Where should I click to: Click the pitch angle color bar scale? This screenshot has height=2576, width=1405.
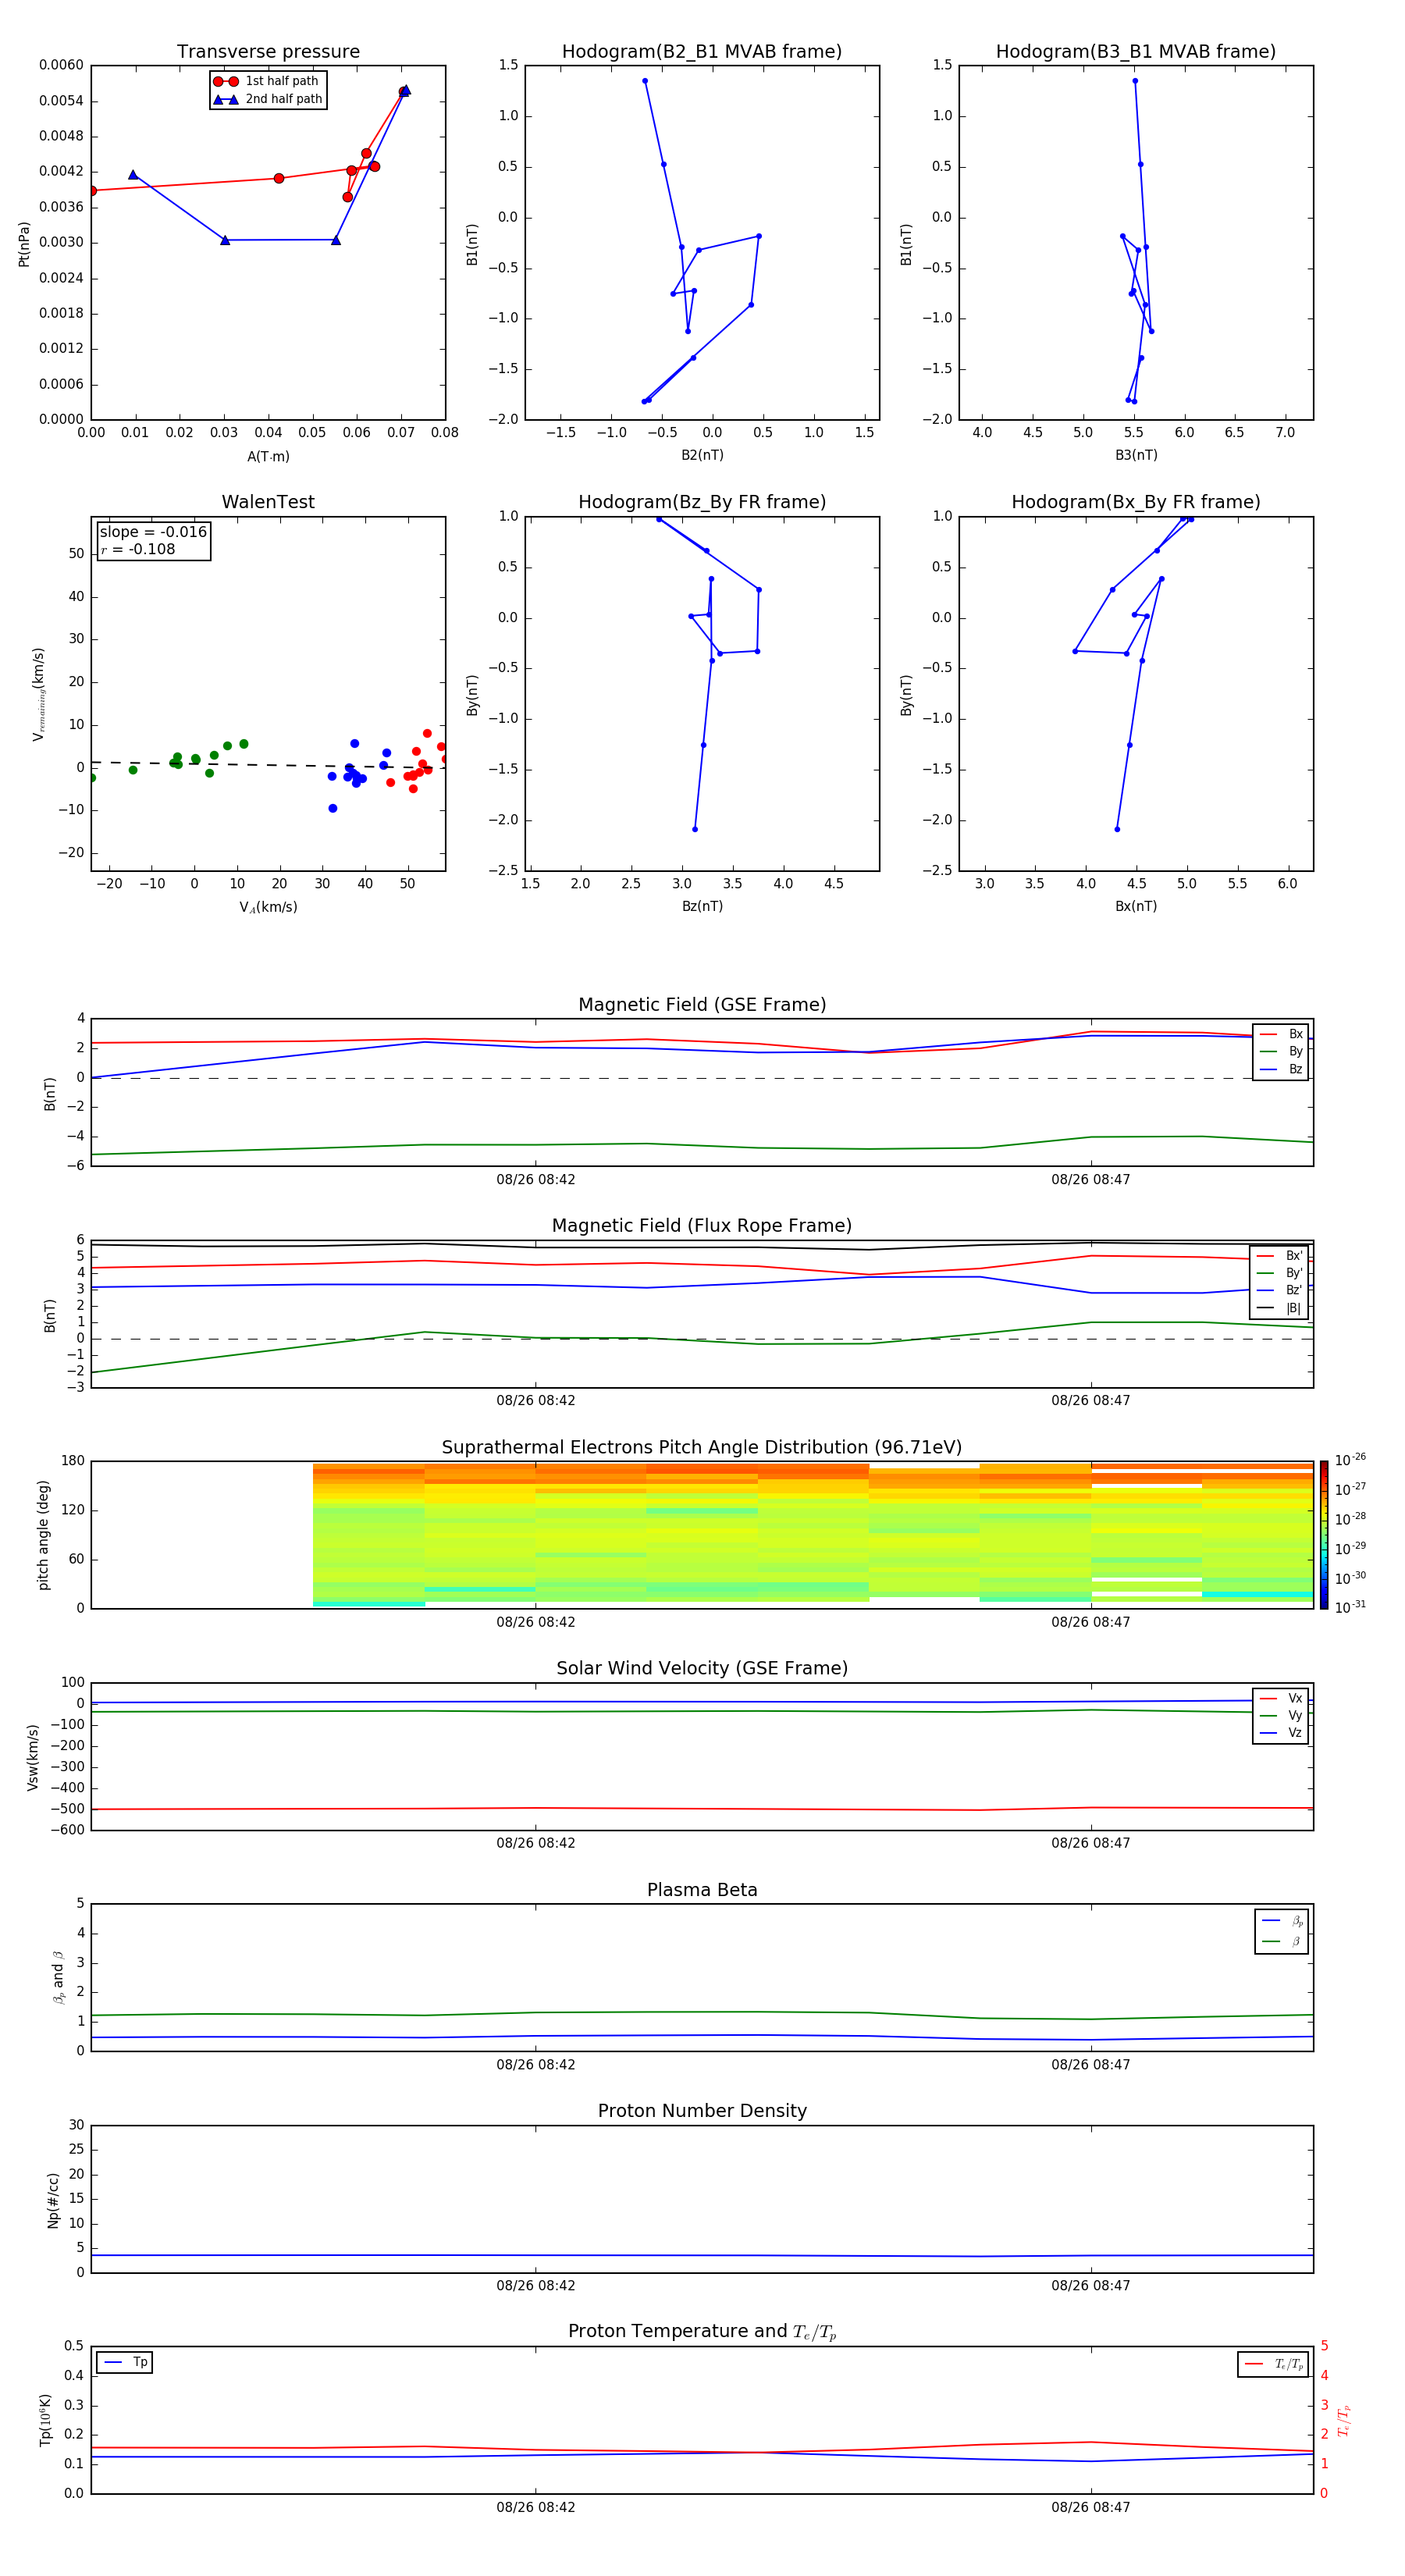[1323, 1535]
